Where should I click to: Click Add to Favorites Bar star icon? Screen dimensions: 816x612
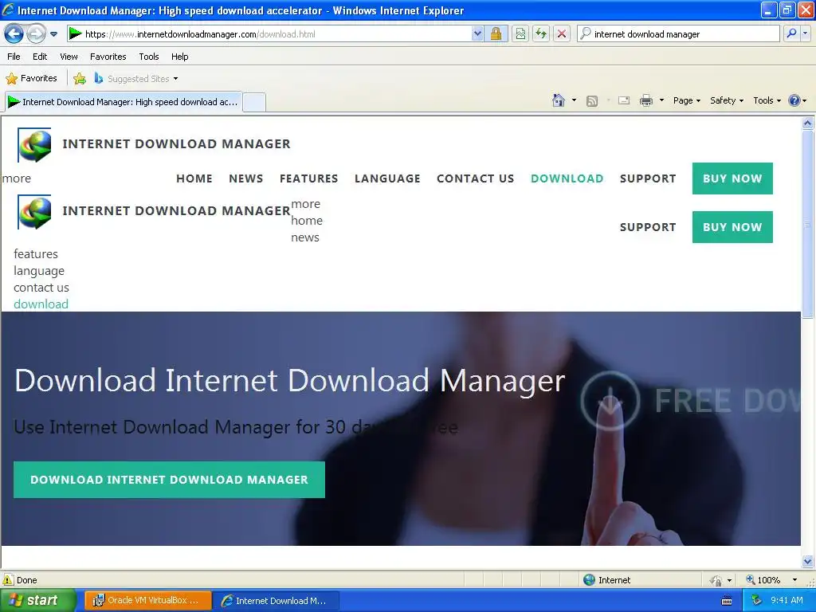pyautogui.click(x=80, y=79)
